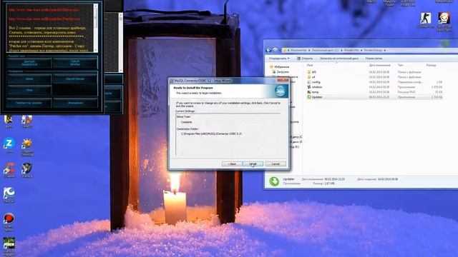The width and height of the screenshot is (458, 257).
Task: Click the Private Energy breadcrumb in the address bar
Action: pos(373,50)
